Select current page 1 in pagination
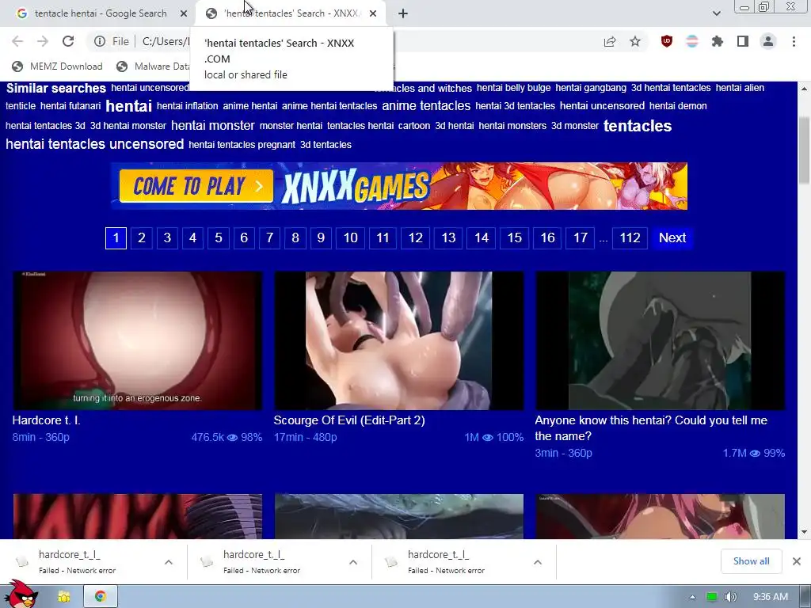Viewport: 811px width, 608px height. tap(116, 237)
